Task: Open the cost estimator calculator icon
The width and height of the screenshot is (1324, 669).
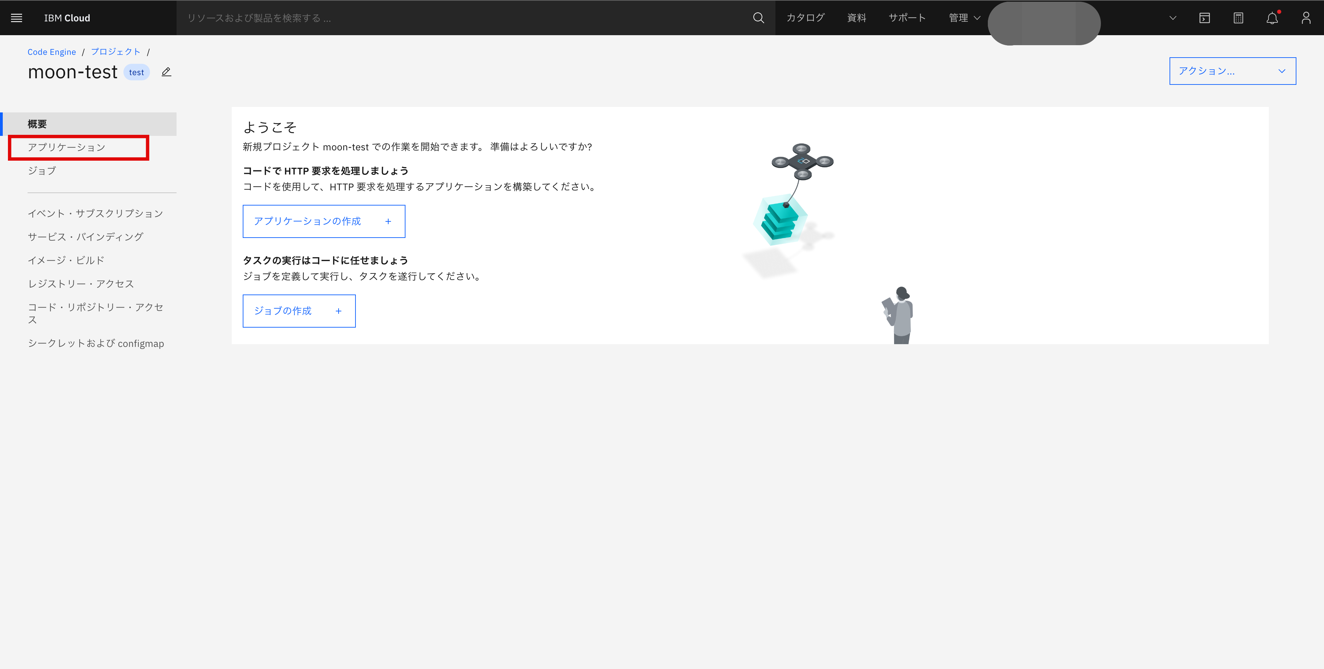Action: [x=1238, y=18]
